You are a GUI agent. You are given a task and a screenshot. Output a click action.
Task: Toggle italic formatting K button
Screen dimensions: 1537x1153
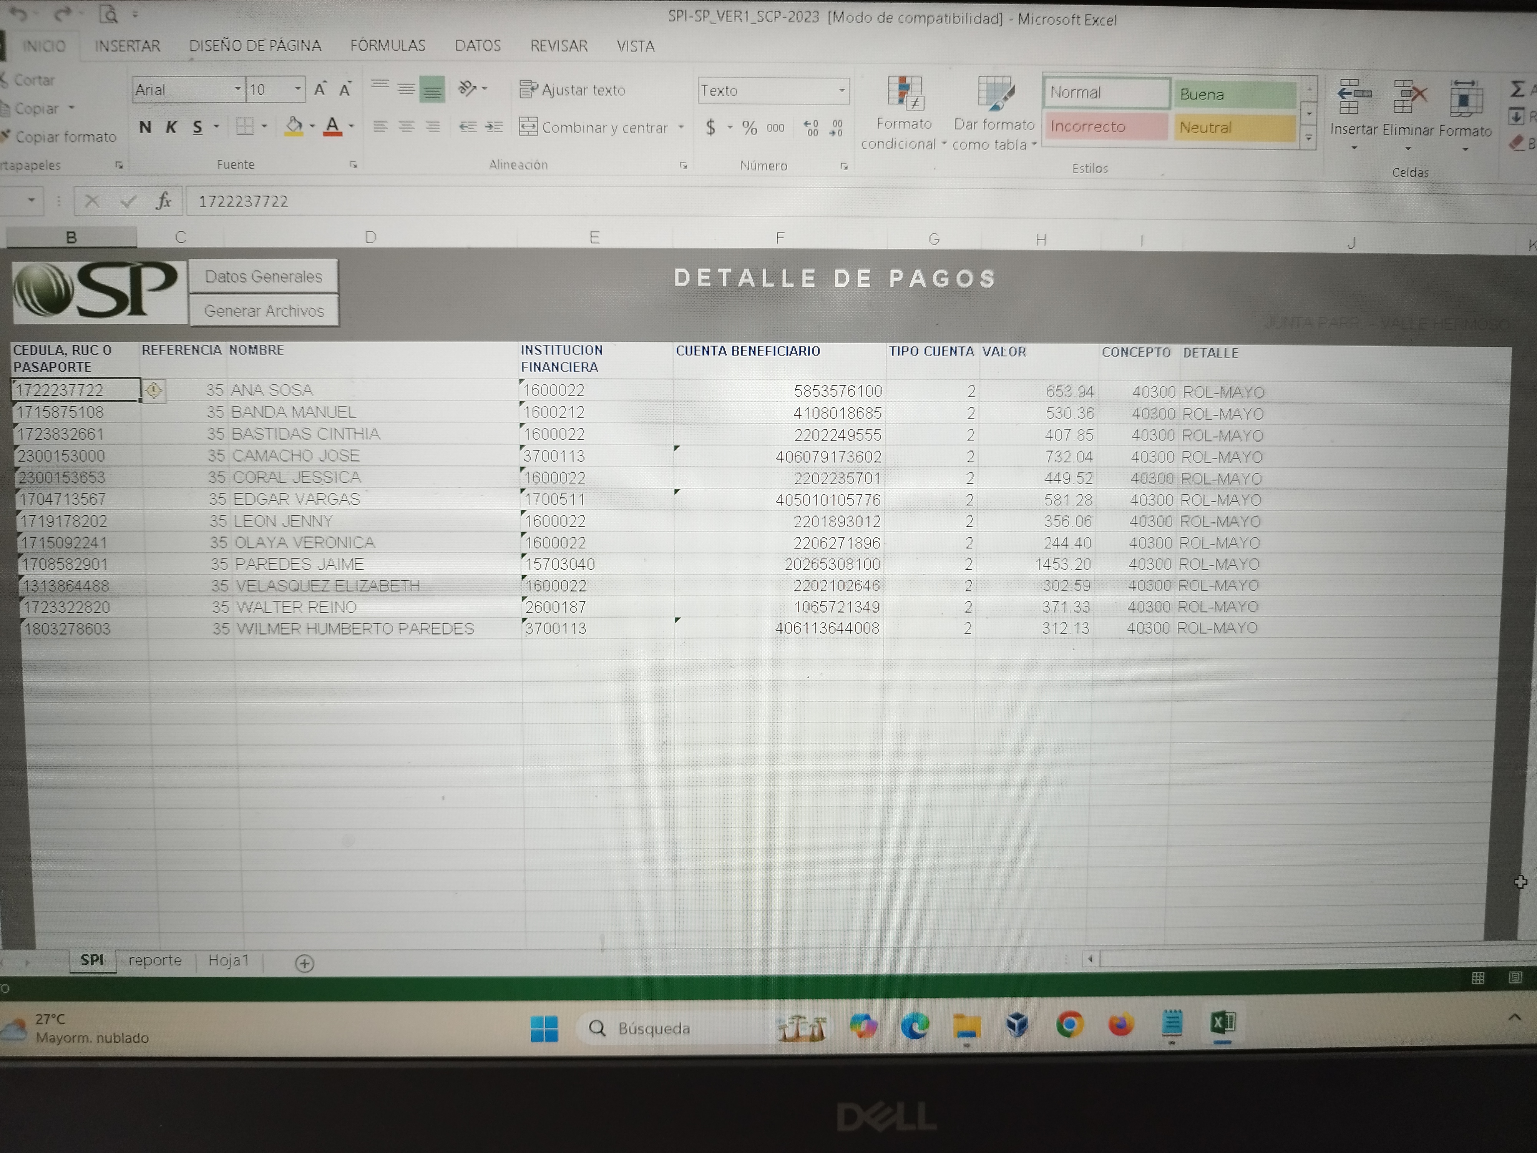click(x=171, y=127)
